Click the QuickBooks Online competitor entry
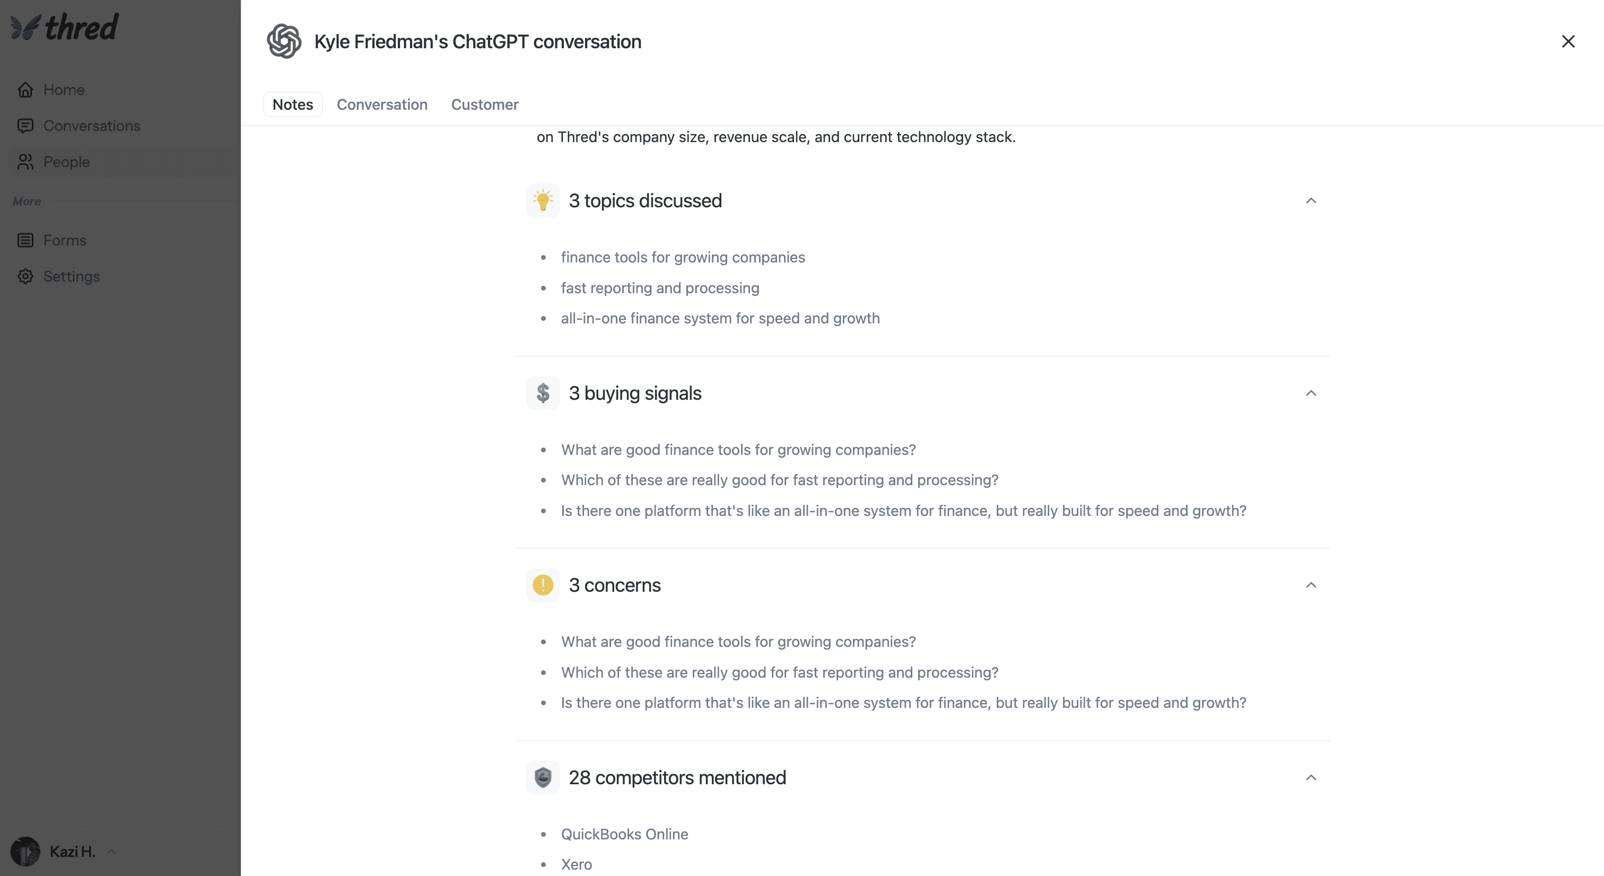This screenshot has height=876, width=1604. [624, 834]
